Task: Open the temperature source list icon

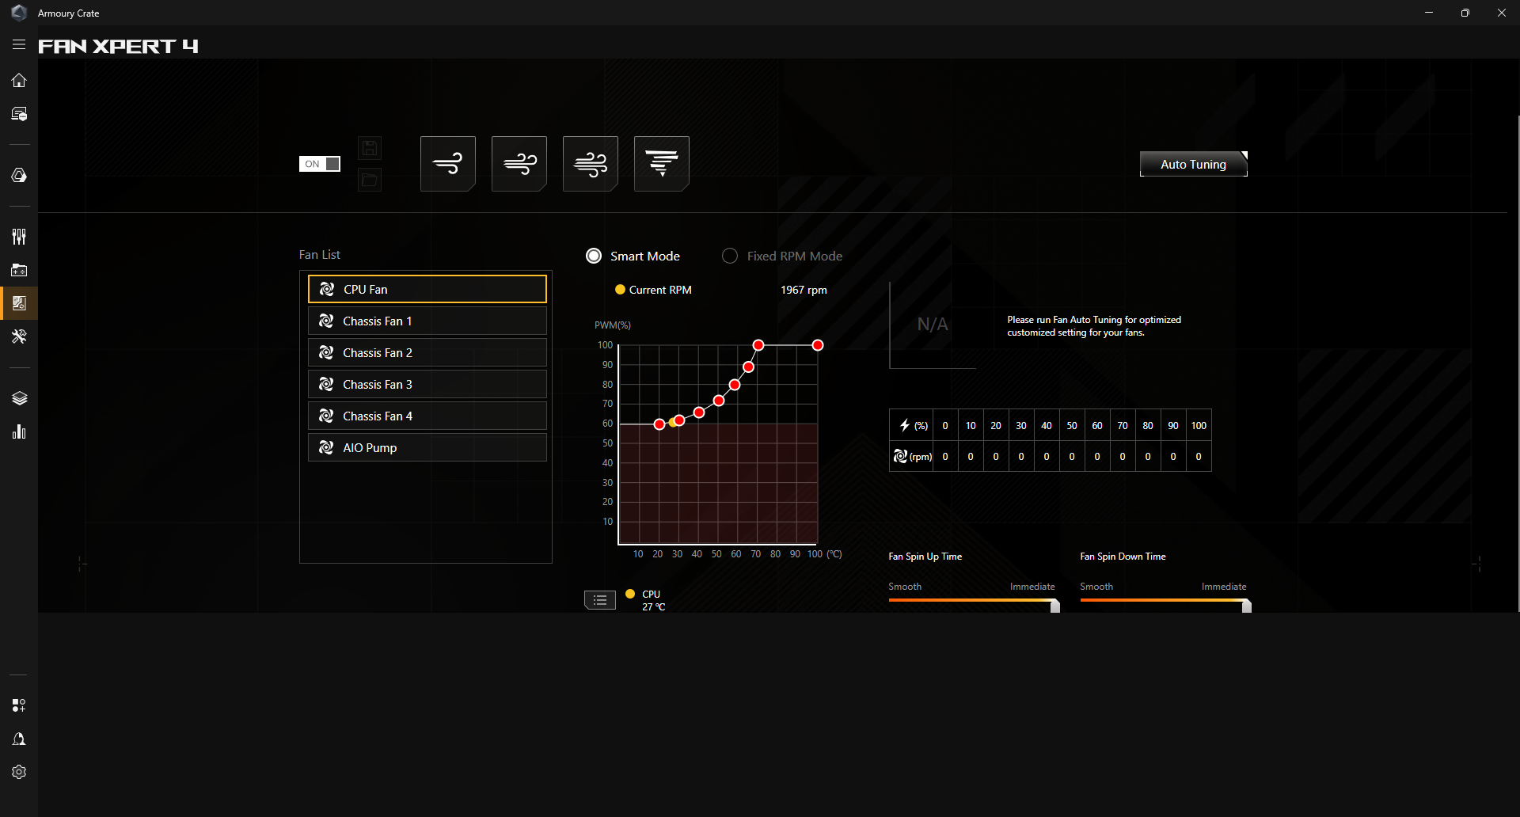Action: pyautogui.click(x=600, y=600)
